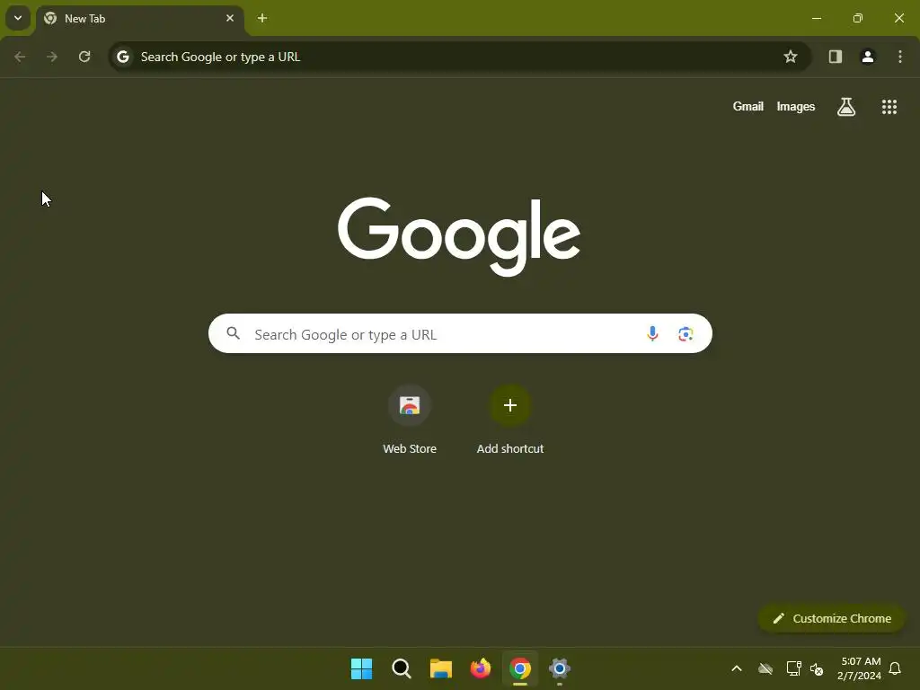Open File Explorer from taskbar
Image resolution: width=920 pixels, height=690 pixels.
click(x=440, y=668)
